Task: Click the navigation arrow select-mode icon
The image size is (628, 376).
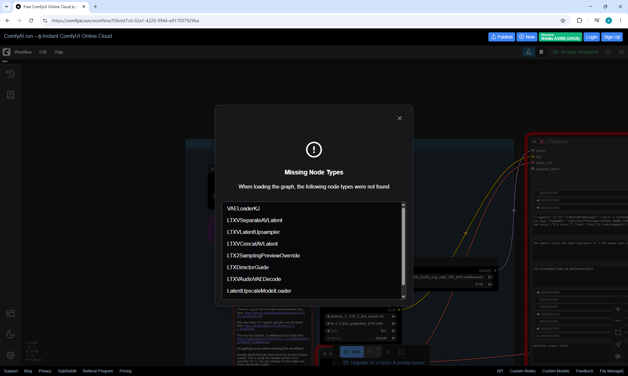Action: coord(618,344)
